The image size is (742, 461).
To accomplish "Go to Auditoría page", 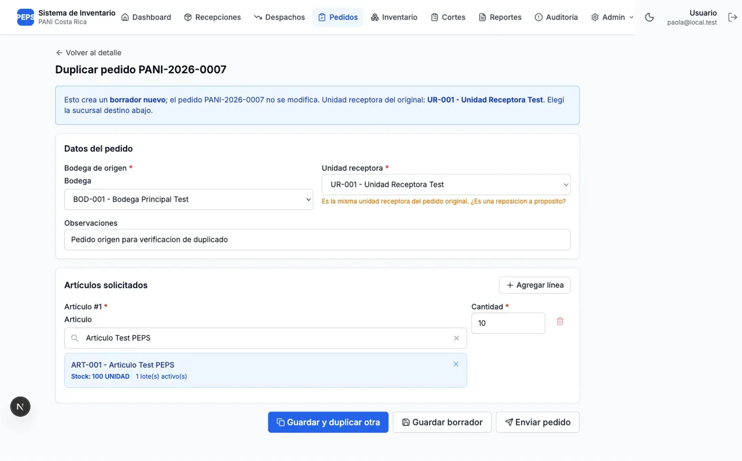I will click(x=556, y=17).
